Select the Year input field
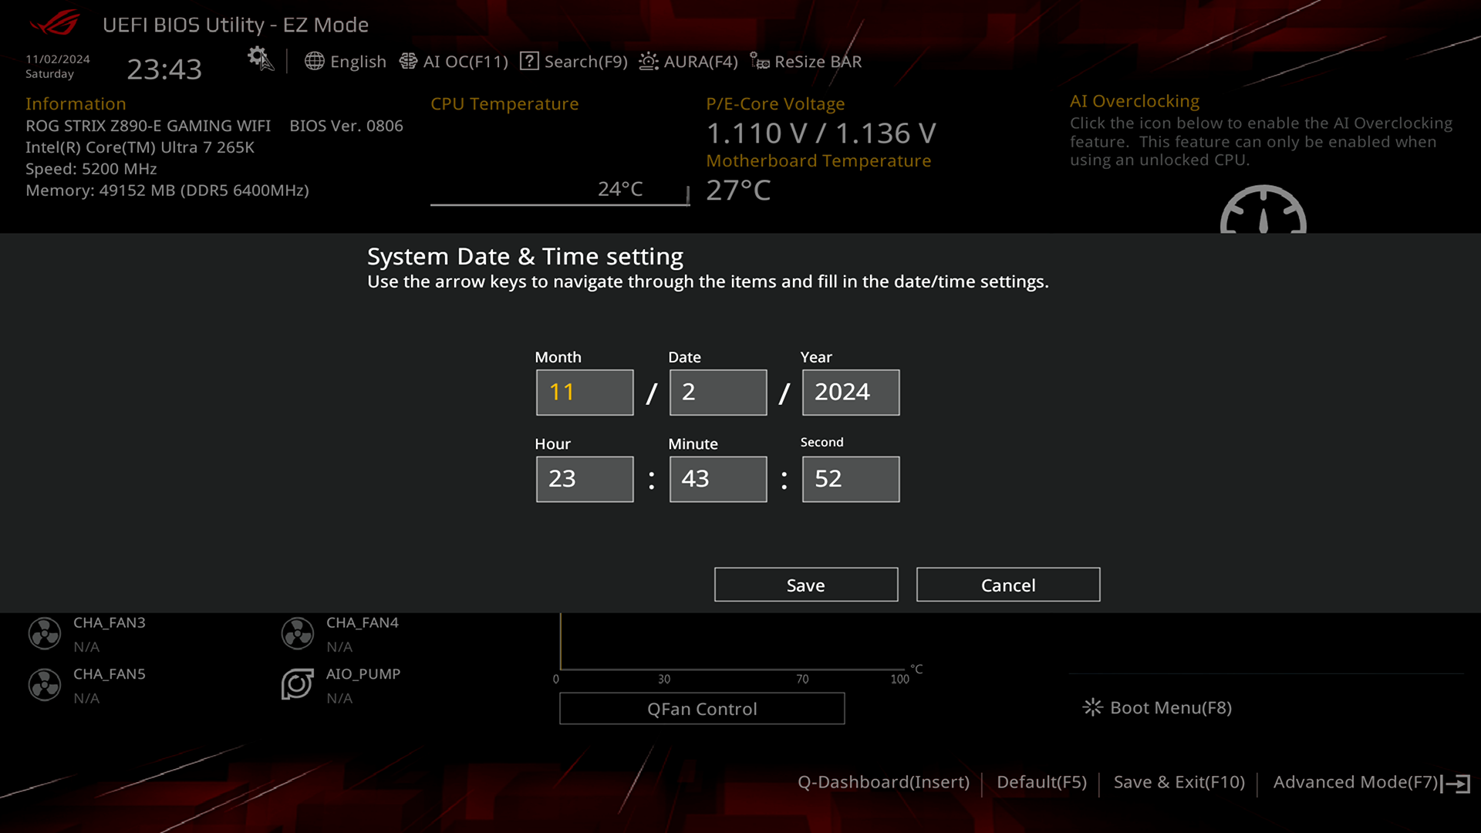This screenshot has height=833, width=1481. (x=850, y=392)
